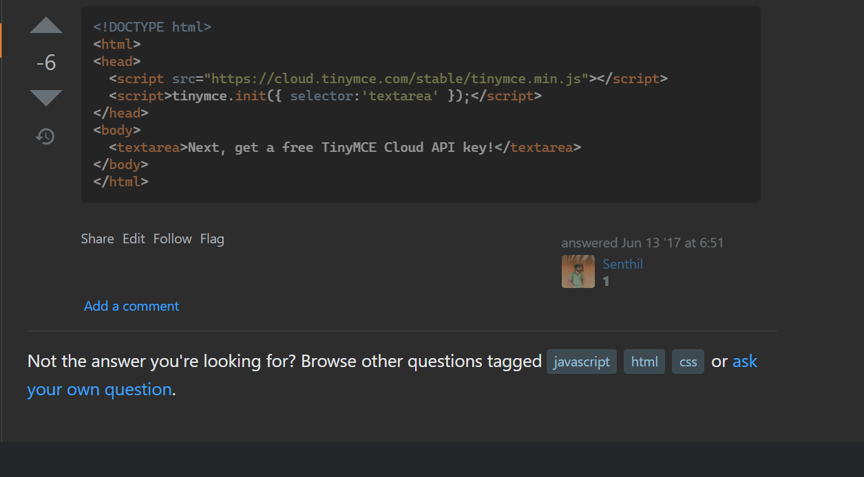Browse the html tag
The height and width of the screenshot is (477, 864).
(x=644, y=362)
